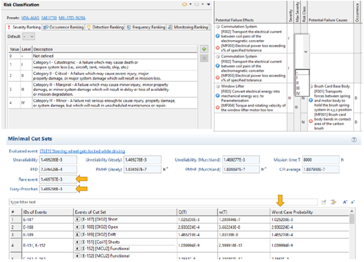Switch to the Frequency Ranking tab

click(147, 27)
